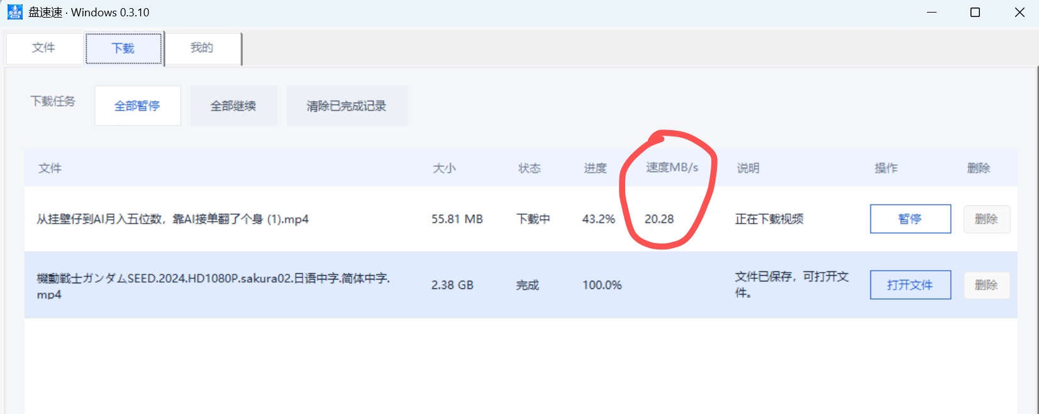1039x414 pixels.
Task: Switch to the 文件 tab
Action: [x=44, y=48]
